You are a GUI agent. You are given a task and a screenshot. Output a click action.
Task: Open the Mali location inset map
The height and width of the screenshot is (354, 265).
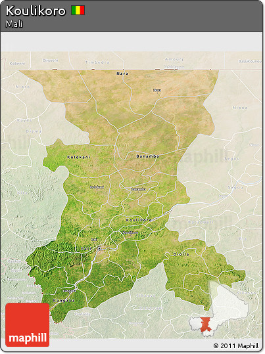(219, 309)
